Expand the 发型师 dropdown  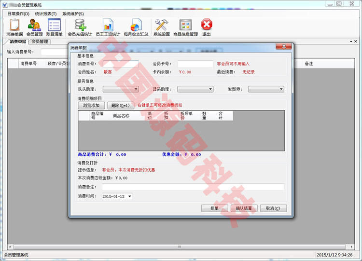[x=266, y=89]
